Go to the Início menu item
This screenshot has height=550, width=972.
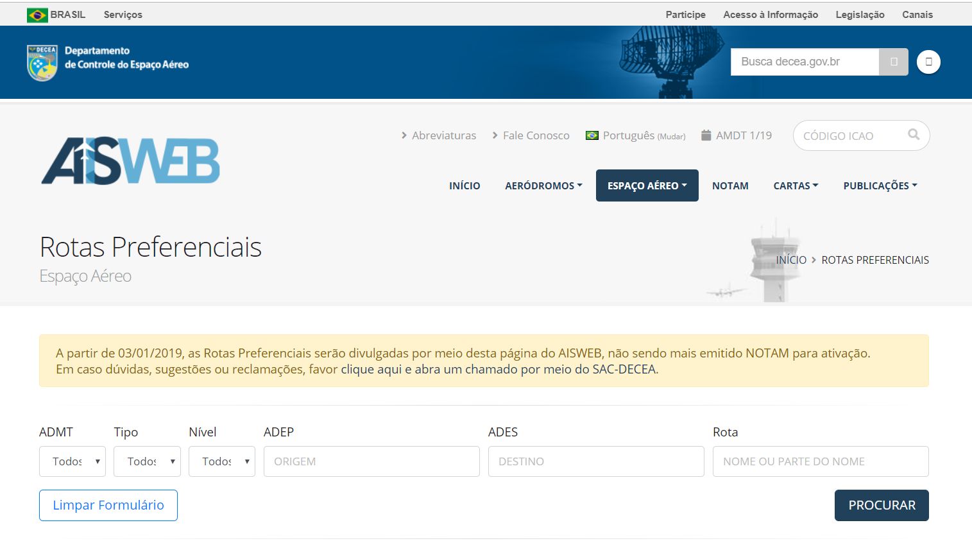click(x=465, y=185)
